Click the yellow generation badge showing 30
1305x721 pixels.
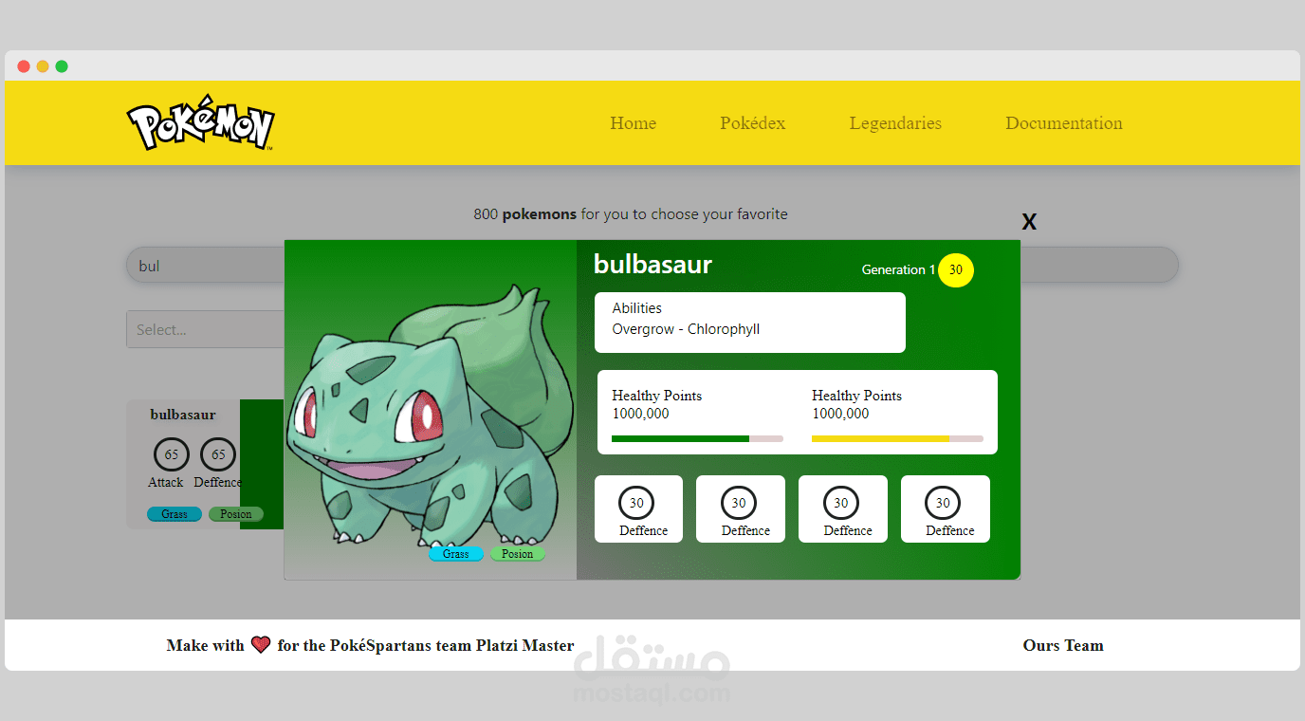click(x=956, y=269)
